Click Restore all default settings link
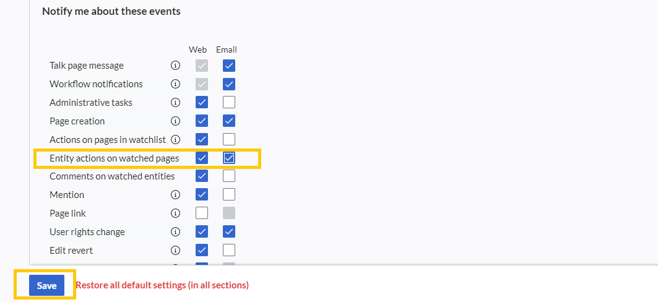The image size is (658, 302). (162, 285)
